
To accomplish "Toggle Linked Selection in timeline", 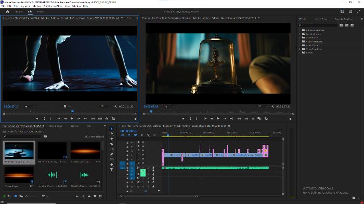I will pos(135,135).
